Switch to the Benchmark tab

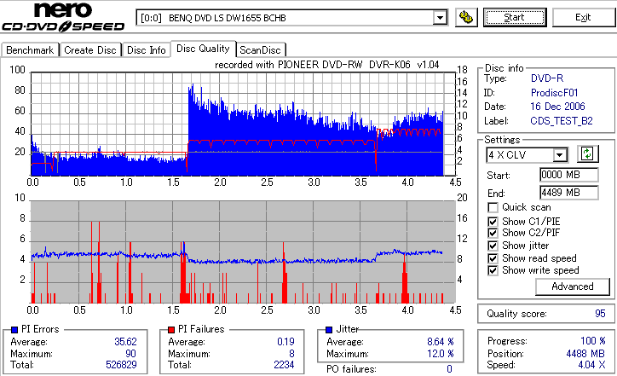click(30, 50)
